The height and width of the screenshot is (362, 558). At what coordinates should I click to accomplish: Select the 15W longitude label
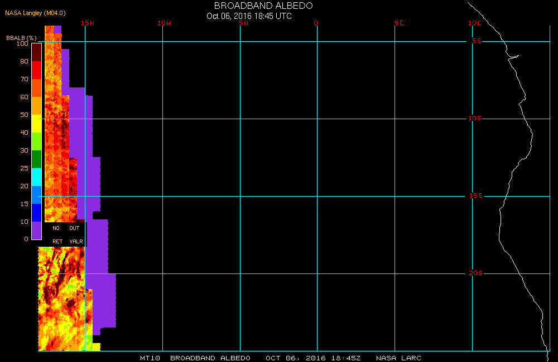88,23
